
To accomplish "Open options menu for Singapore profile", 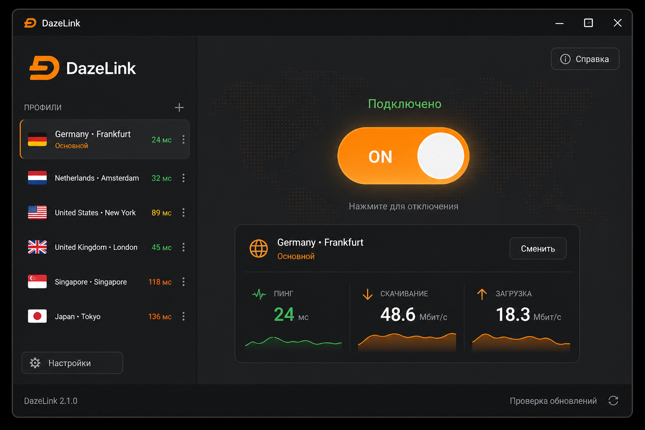I will 184,282.
